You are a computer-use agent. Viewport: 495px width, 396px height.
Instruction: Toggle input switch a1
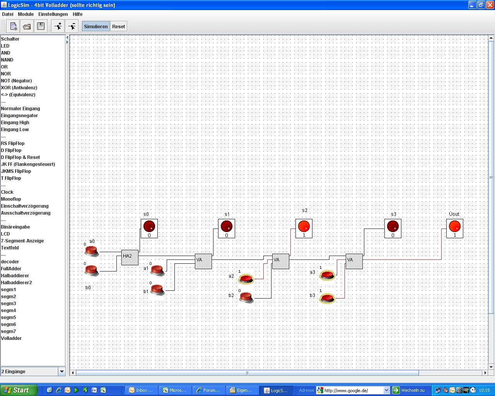(157, 270)
